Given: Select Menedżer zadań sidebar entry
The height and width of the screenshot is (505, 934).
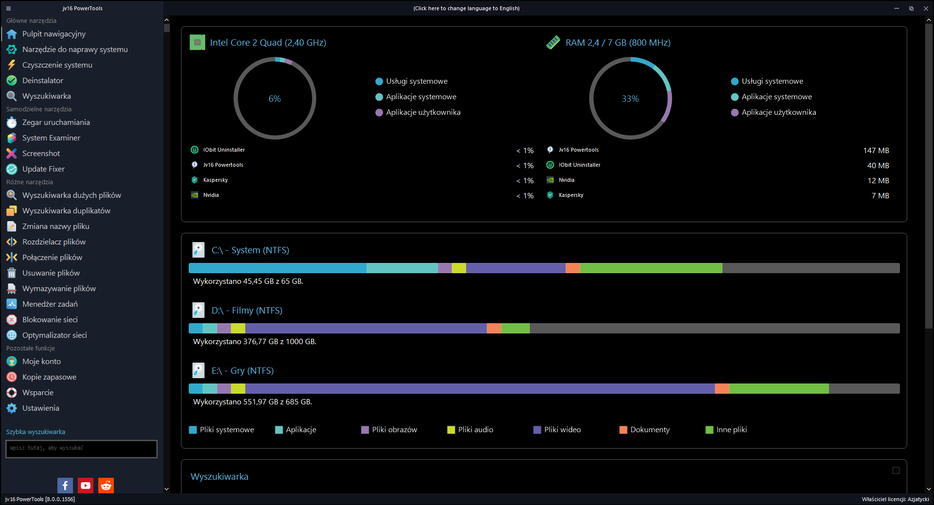Looking at the screenshot, I should (x=50, y=304).
